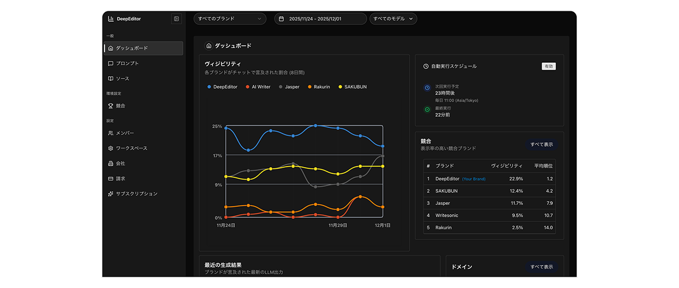Select the Jasper row in competitors table
The image size is (679, 288).
click(489, 203)
